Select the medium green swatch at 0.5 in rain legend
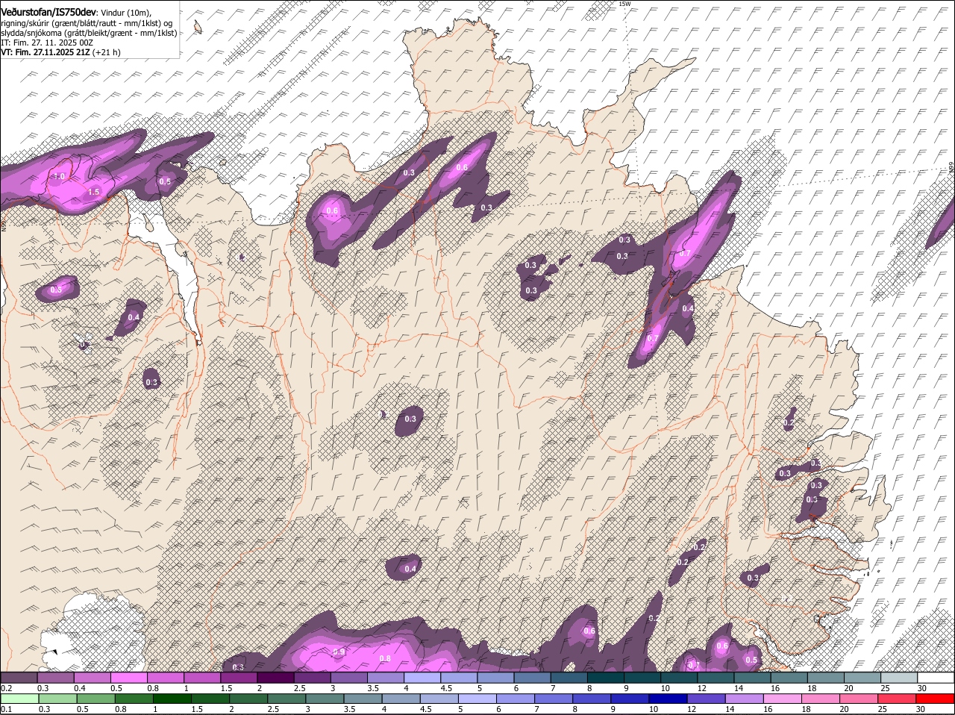Screen dimensions: 955x715 (96, 699)
